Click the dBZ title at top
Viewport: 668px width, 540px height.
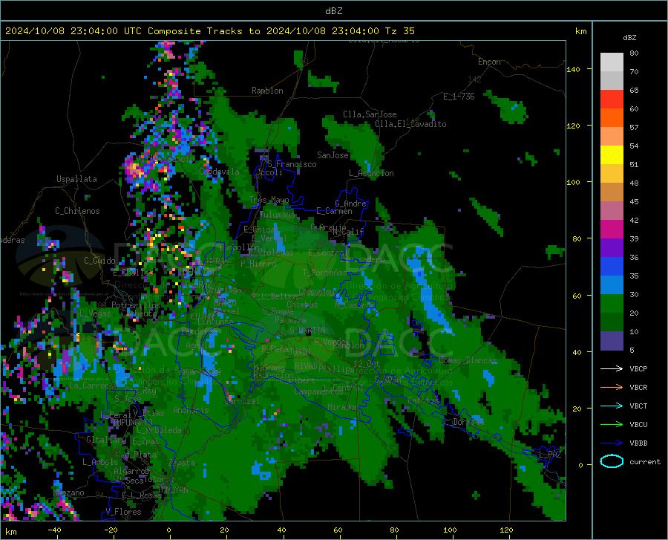point(333,11)
